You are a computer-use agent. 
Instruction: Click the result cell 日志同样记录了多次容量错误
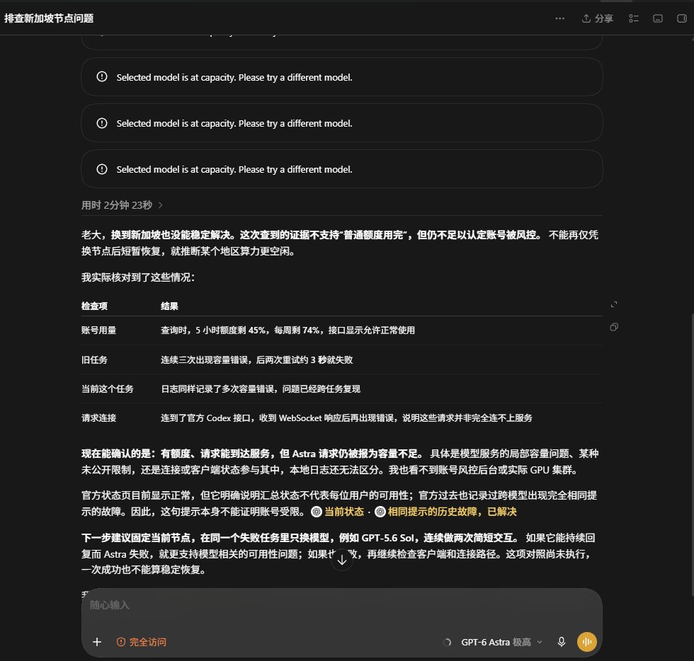pos(261,389)
